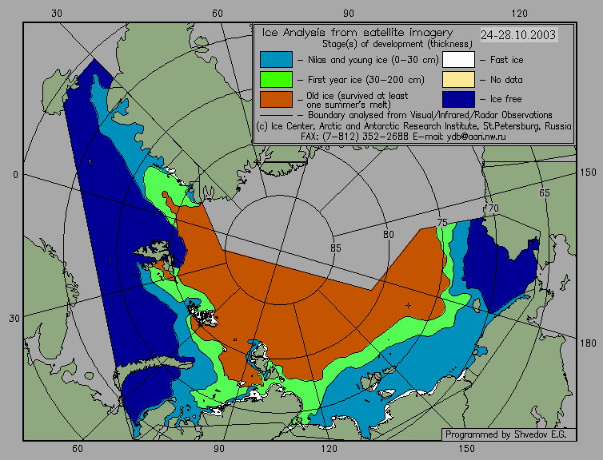Click the latitude label 80
603x460 pixels.
tap(389, 235)
